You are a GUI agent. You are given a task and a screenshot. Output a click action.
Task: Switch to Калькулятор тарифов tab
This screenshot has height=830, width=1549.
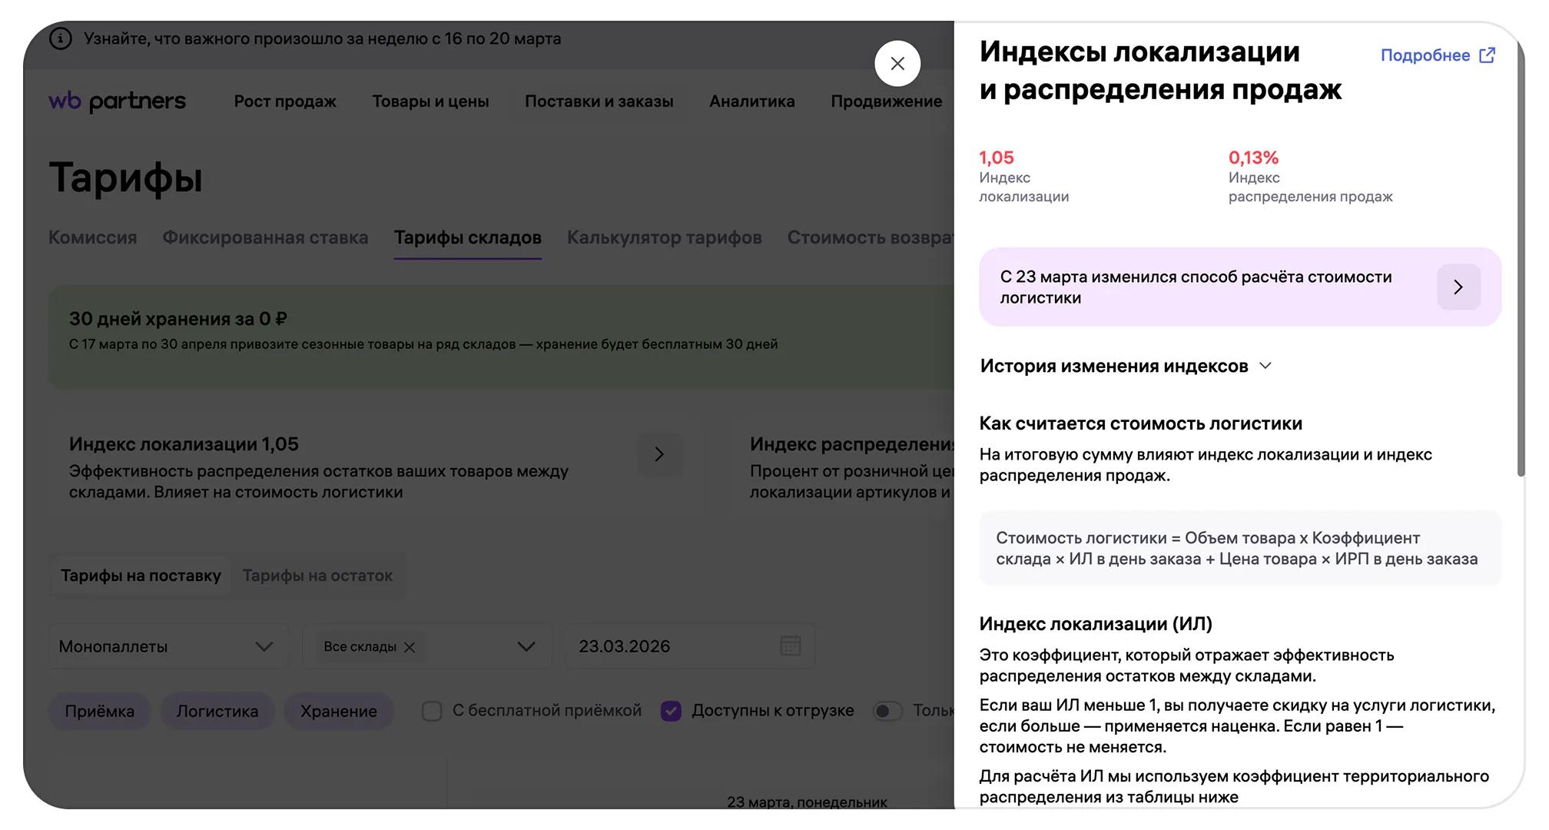[664, 238]
